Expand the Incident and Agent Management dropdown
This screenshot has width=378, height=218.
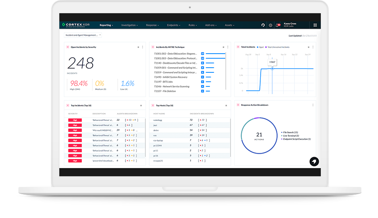coord(83,35)
